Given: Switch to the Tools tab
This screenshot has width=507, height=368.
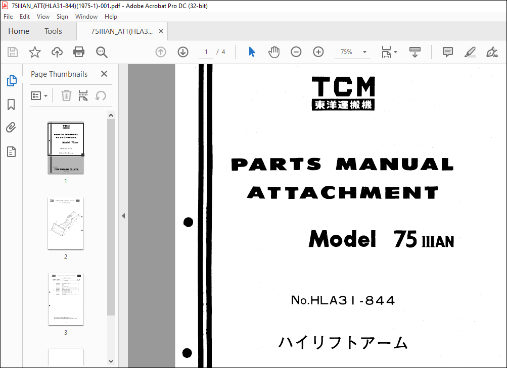Looking at the screenshot, I should pos(53,31).
